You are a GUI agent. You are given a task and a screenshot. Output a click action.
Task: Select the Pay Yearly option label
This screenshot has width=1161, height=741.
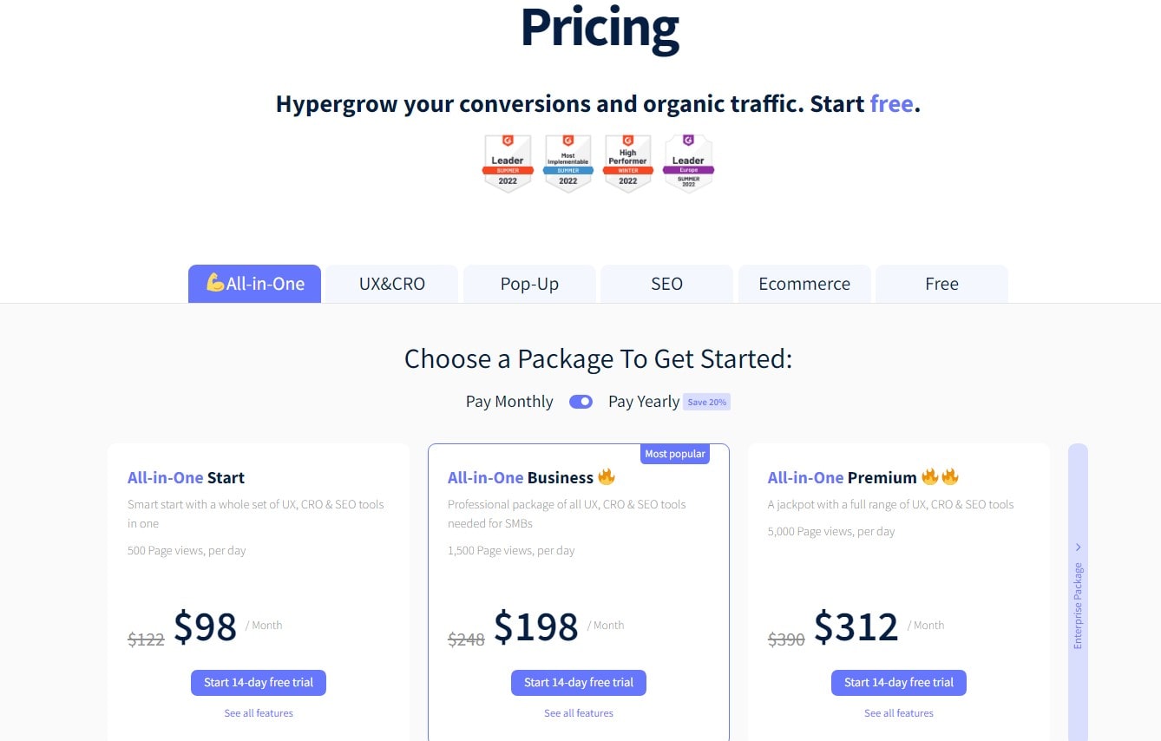(644, 402)
